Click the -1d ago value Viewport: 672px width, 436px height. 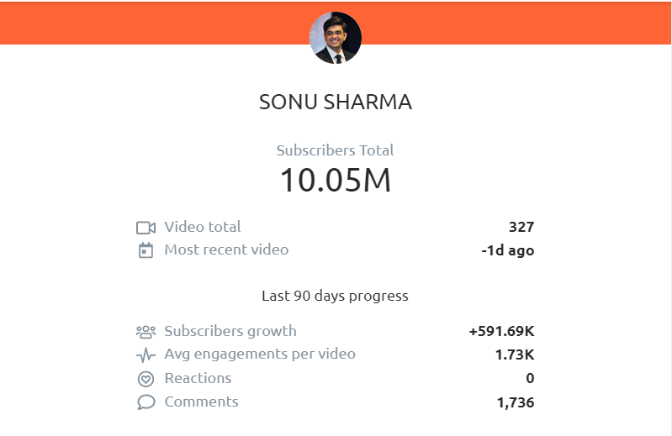[508, 250]
